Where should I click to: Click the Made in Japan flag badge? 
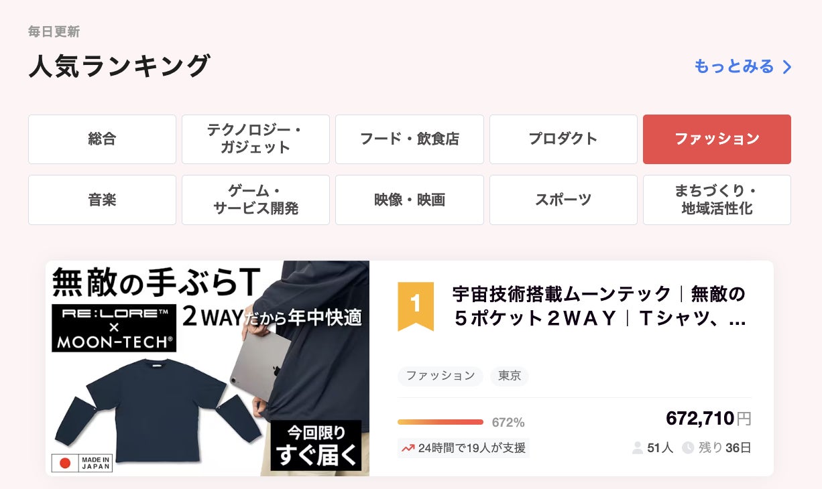point(82,463)
